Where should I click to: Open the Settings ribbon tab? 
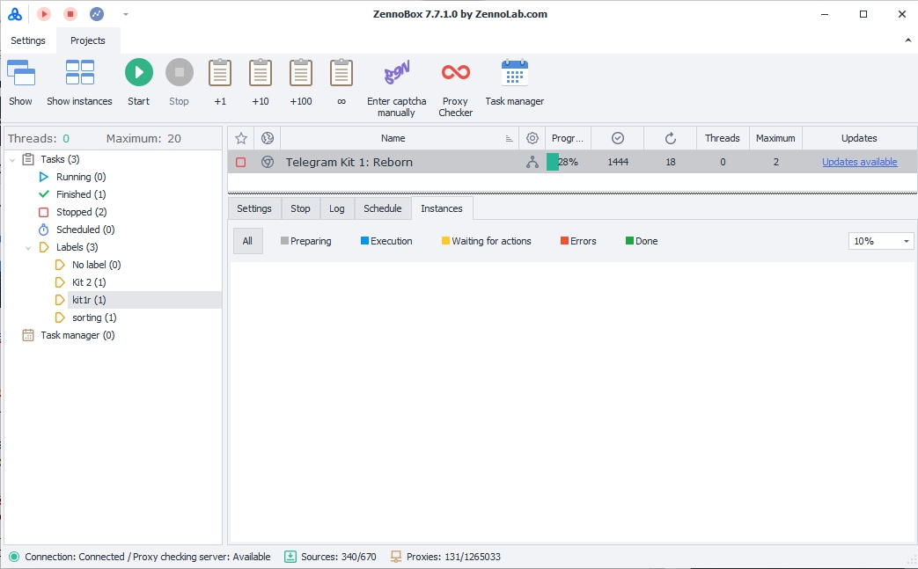(28, 40)
